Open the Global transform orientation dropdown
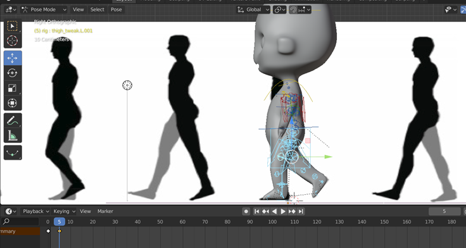Image resolution: width=466 pixels, height=248 pixels. click(253, 9)
